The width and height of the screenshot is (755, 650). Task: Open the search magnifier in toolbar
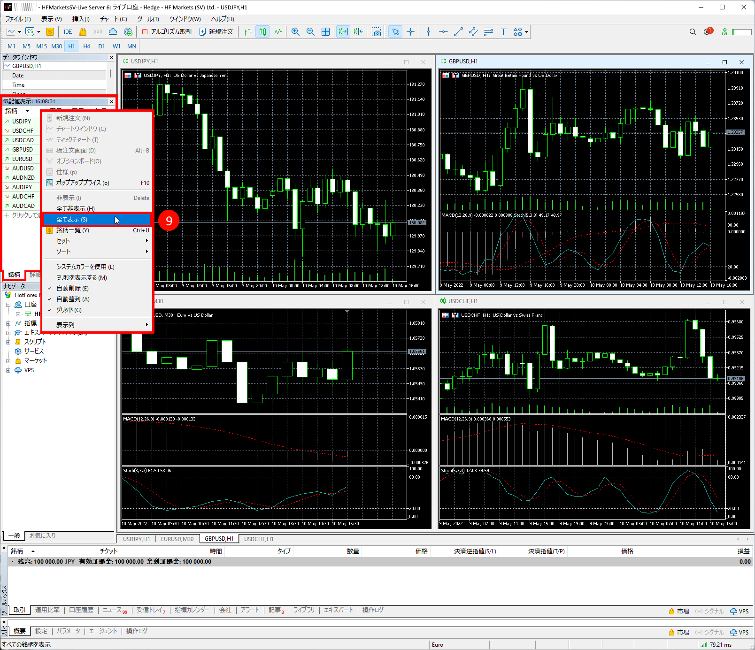pos(693,32)
